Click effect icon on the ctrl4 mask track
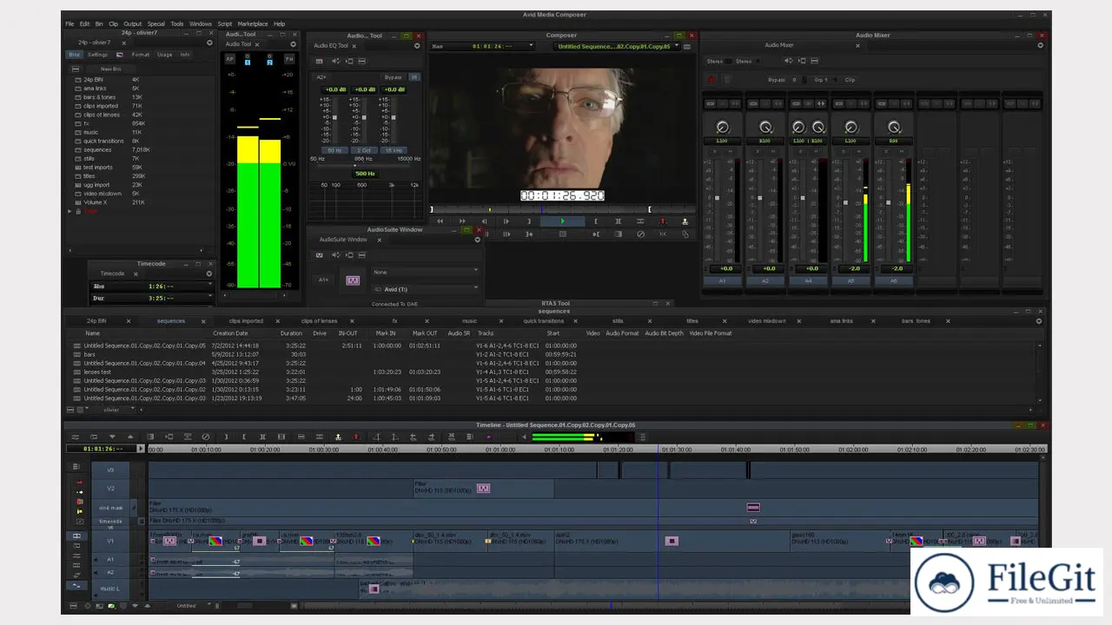The width and height of the screenshot is (1112, 625). coord(753,507)
